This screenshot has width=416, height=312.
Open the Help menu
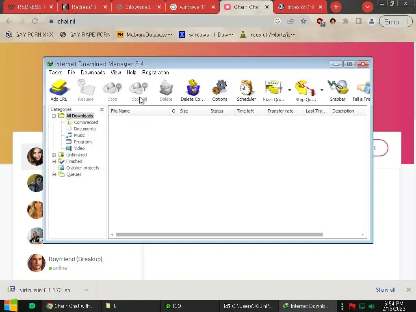click(x=131, y=72)
